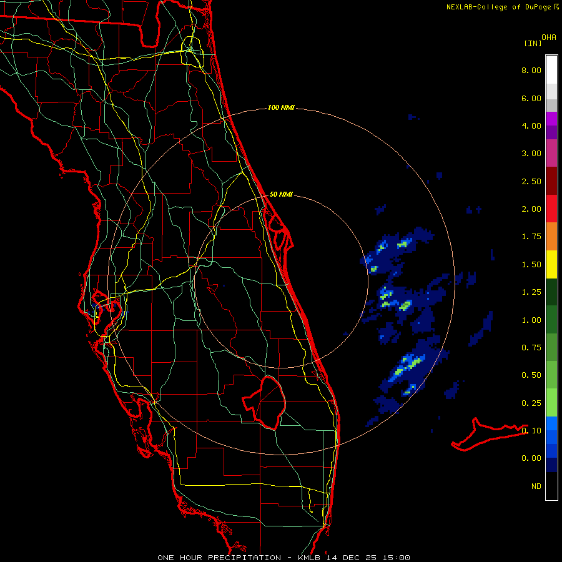Click the 0.75 legend value

(531, 348)
